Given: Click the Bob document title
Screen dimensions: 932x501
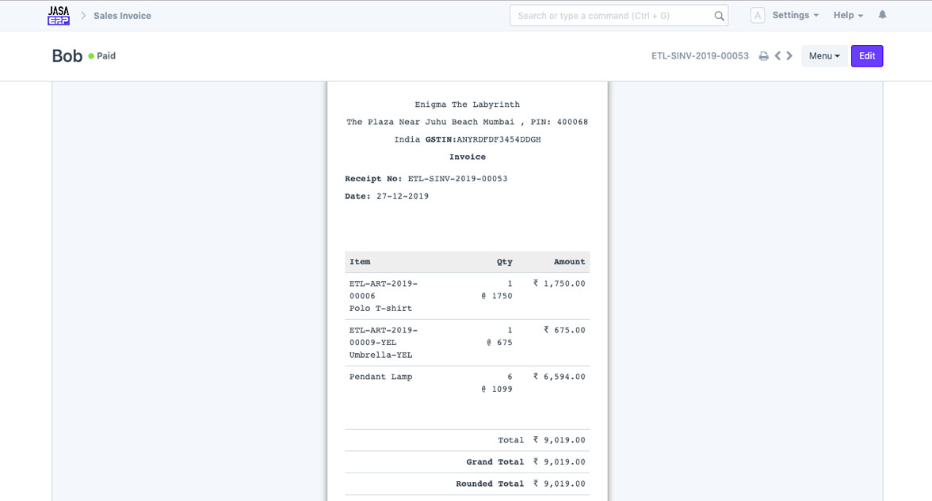Looking at the screenshot, I should pyautogui.click(x=67, y=56).
